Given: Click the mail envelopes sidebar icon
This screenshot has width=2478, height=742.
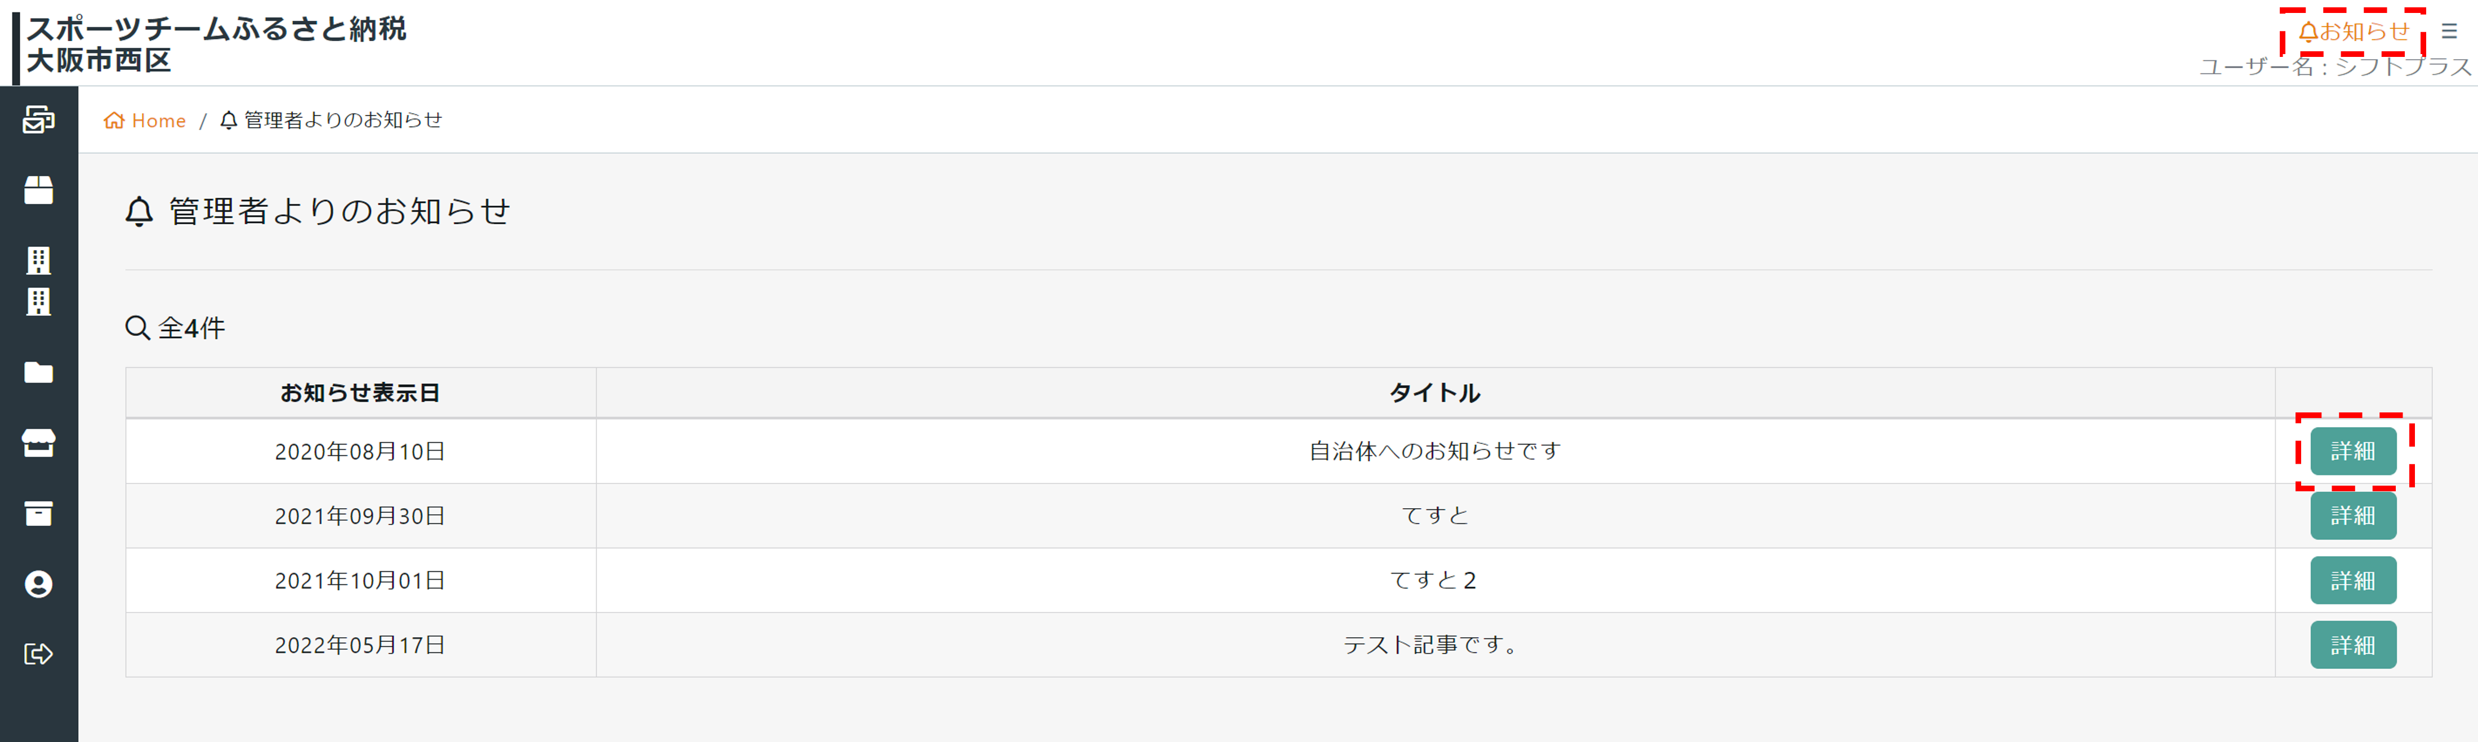Looking at the screenshot, I should pyautogui.click(x=38, y=119).
